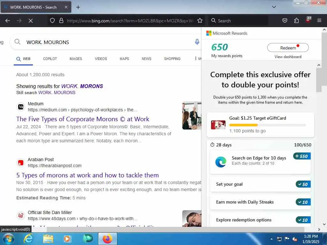The width and height of the screenshot is (327, 245).
Task: Click the Firefox Search box
Action: (x=239, y=21)
